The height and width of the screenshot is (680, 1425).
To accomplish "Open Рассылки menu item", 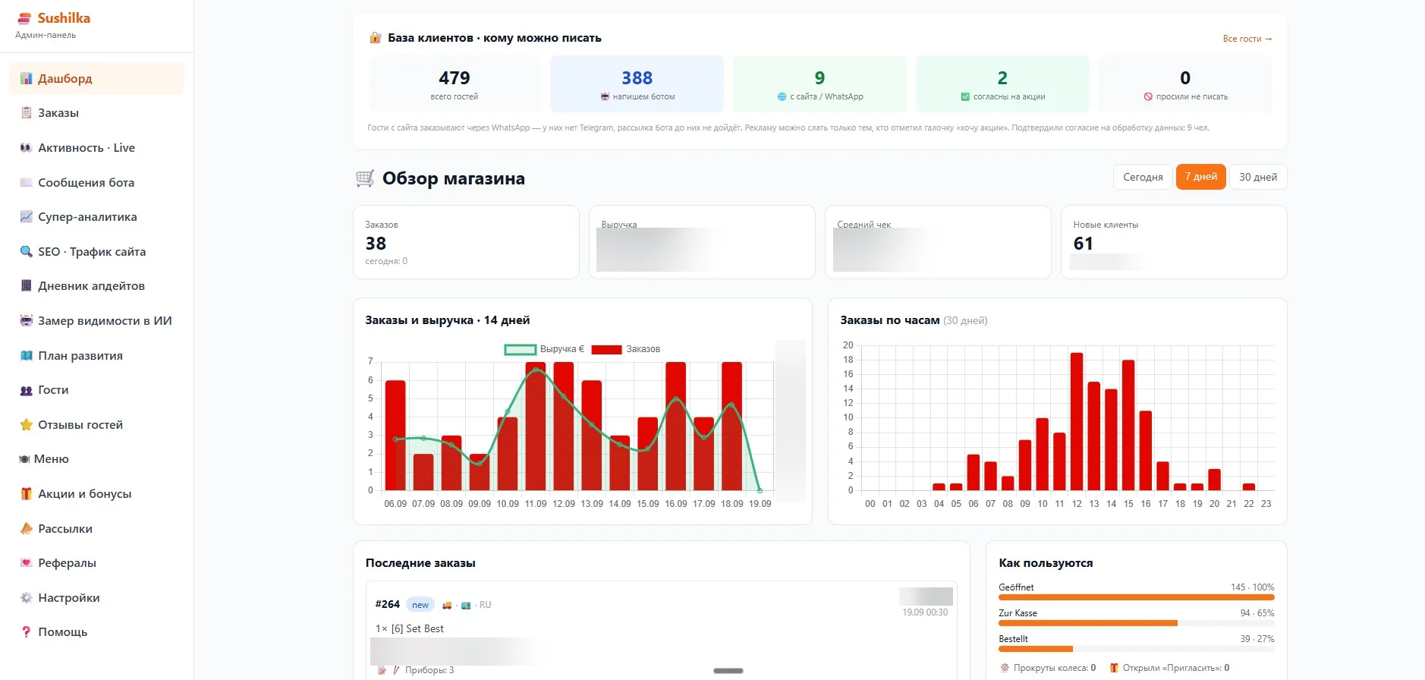I will click(96, 529).
